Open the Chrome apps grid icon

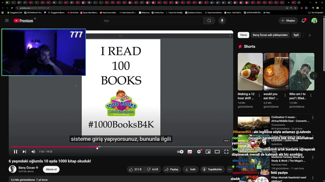(3, 12)
